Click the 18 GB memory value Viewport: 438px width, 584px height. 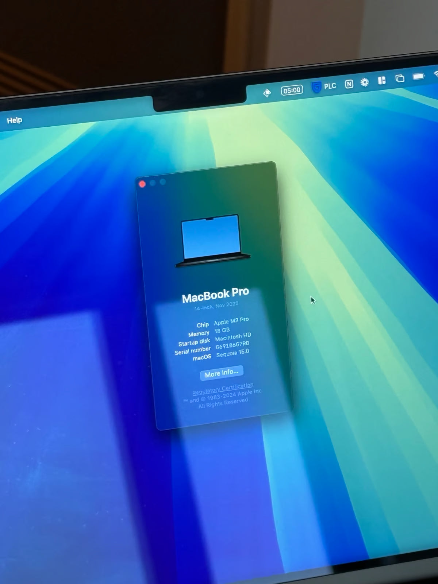(x=222, y=330)
